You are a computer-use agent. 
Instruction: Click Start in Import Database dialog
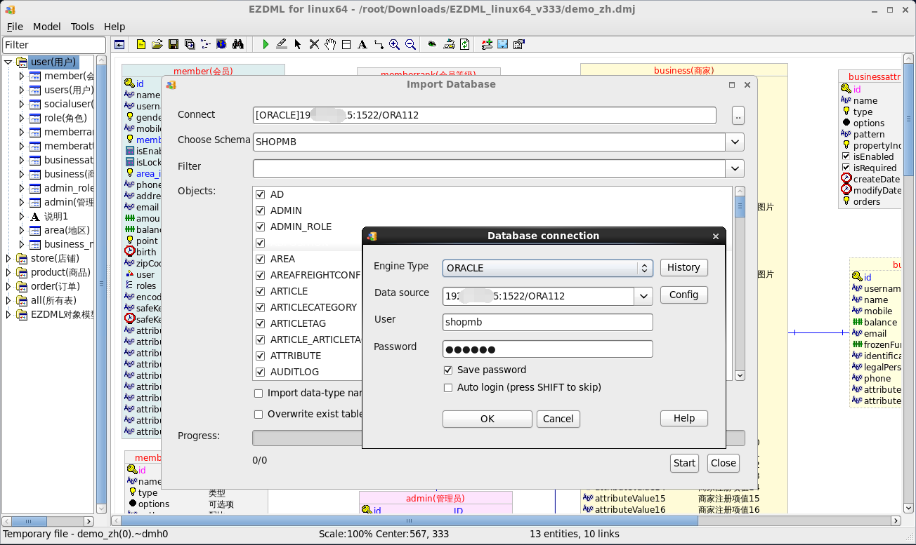(684, 463)
